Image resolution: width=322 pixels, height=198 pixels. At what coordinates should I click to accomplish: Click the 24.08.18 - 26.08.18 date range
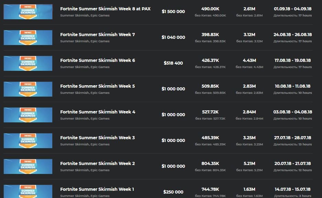pyautogui.click(x=292, y=34)
